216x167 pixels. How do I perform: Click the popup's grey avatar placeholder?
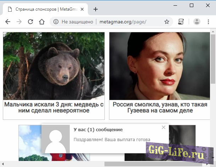(56, 139)
